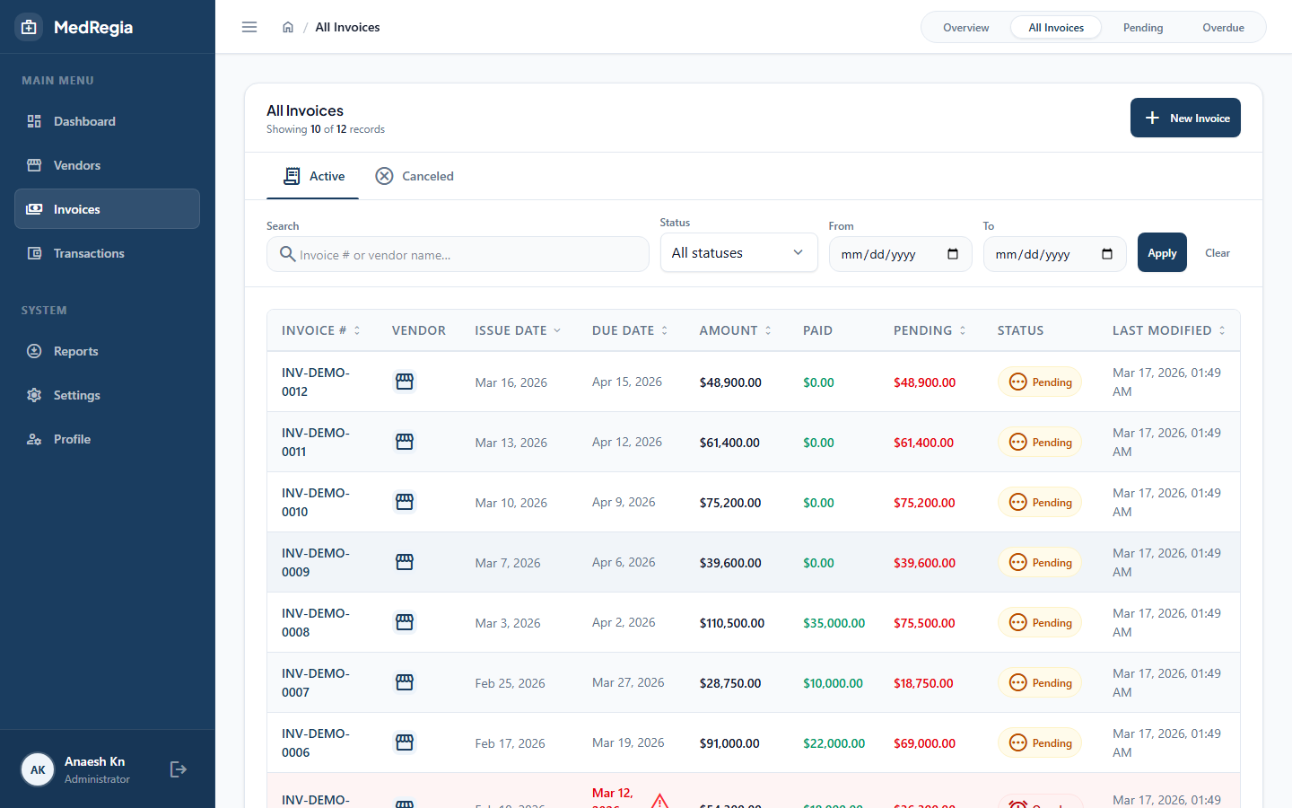Open the calendar picker in To date
1292x808 pixels.
point(1107,254)
